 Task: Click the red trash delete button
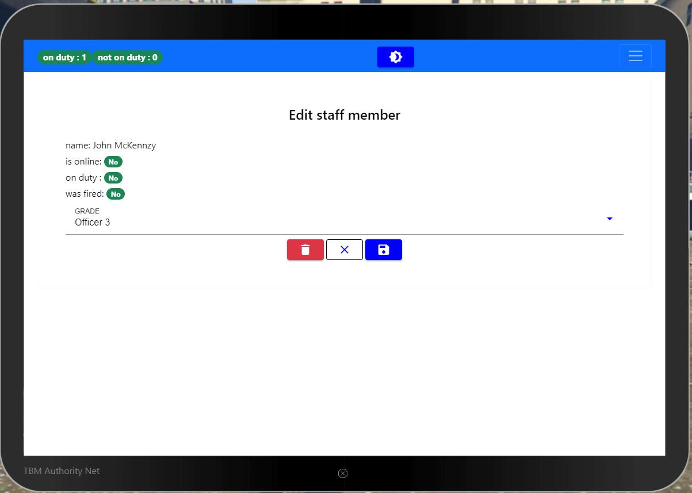(305, 250)
